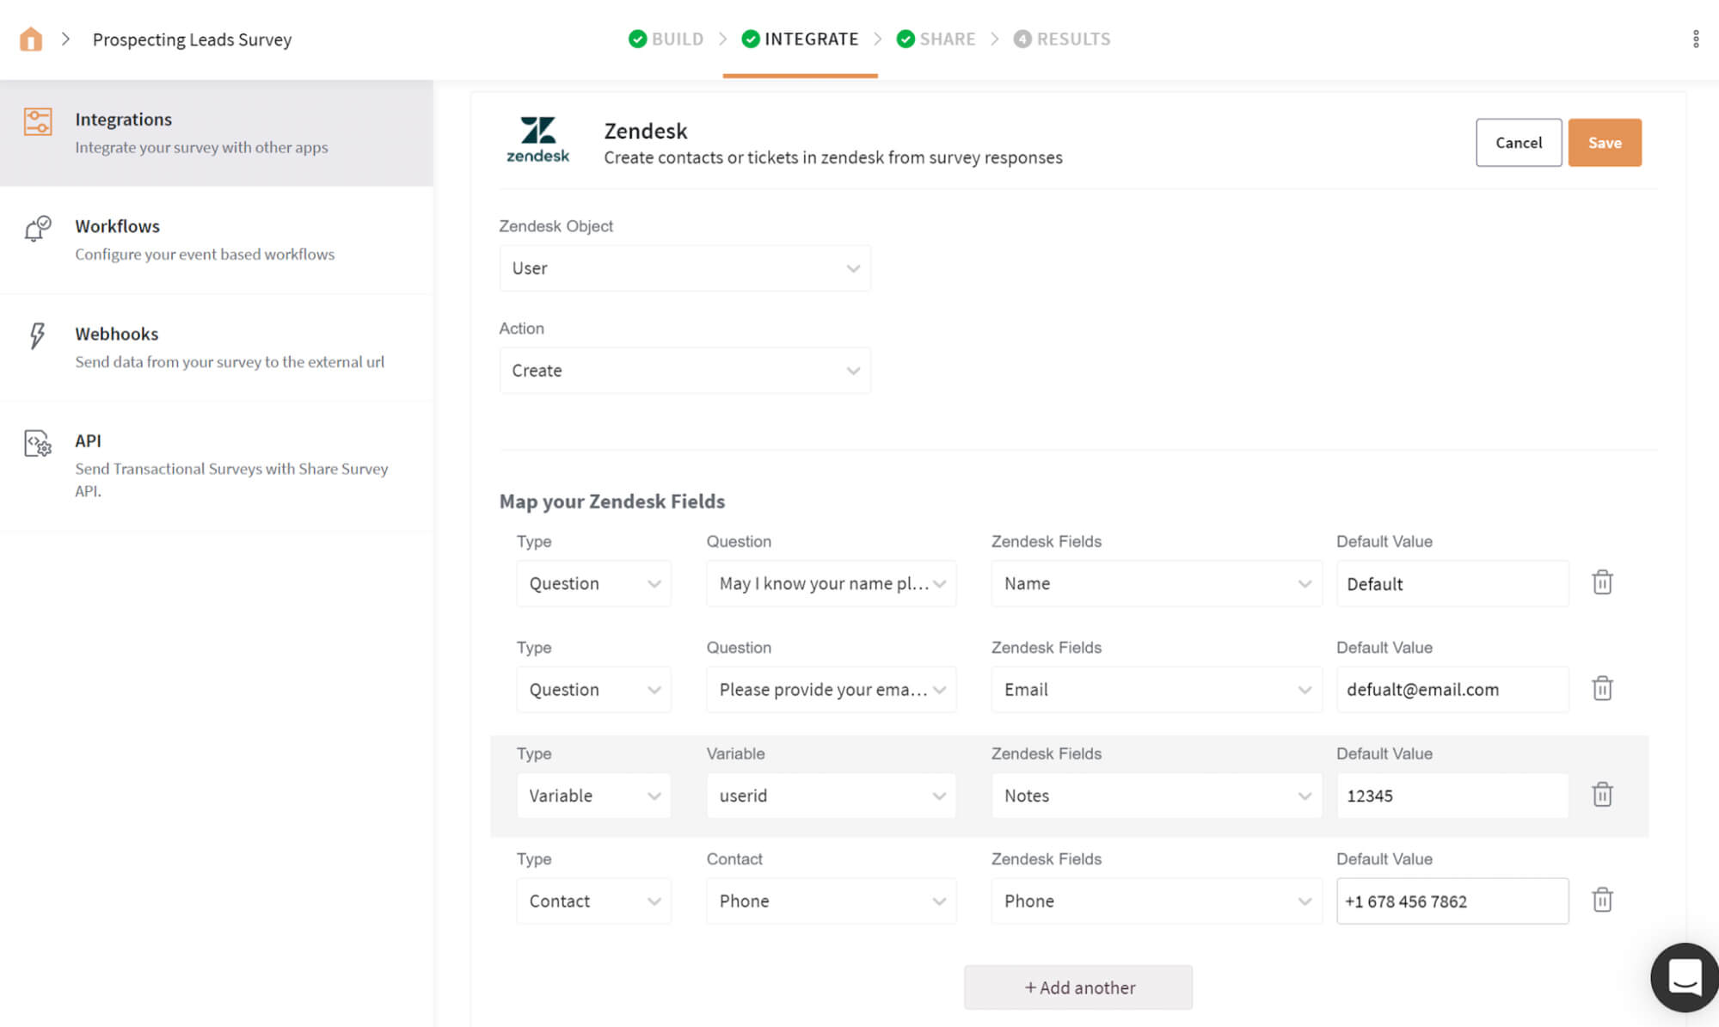Screen dimensions: 1719x1027
Task: Click the home icon in the breadcrumb
Action: [x=31, y=39]
